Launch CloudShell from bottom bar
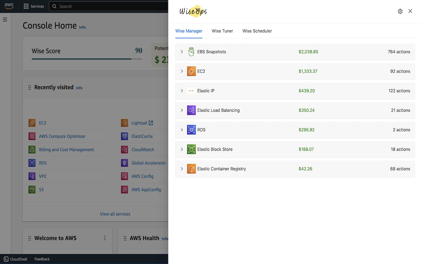This screenshot has height=264, width=422. click(x=15, y=259)
